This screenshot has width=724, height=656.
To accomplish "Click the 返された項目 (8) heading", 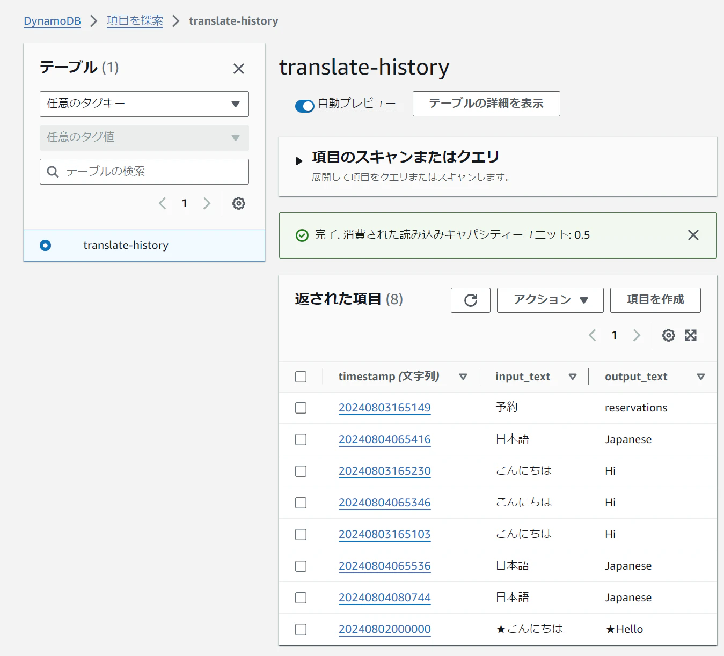I will (x=349, y=299).
